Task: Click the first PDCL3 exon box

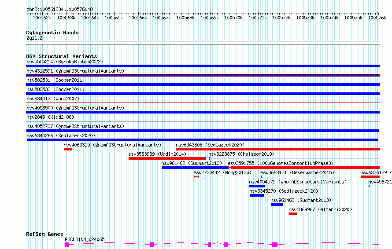Action: [67, 245]
